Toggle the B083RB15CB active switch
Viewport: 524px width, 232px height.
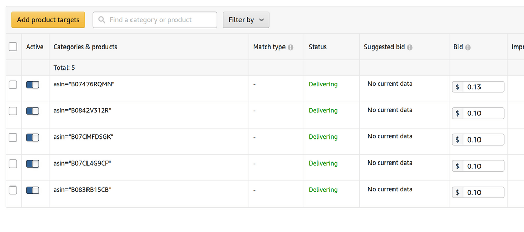33,190
